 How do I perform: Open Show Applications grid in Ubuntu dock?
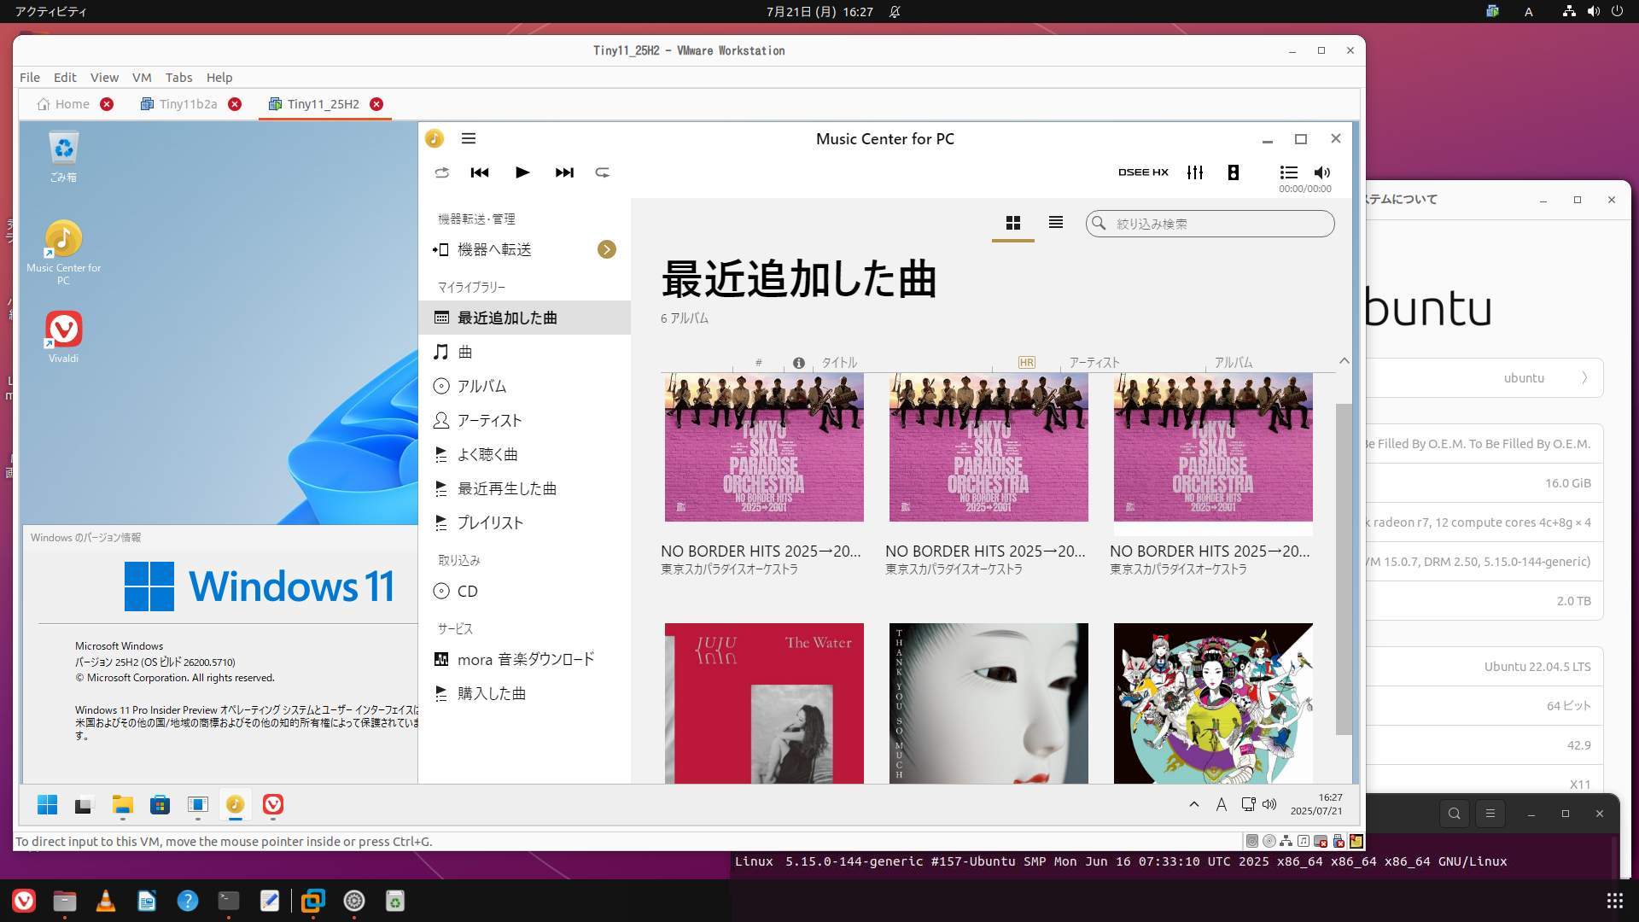[x=1614, y=901]
